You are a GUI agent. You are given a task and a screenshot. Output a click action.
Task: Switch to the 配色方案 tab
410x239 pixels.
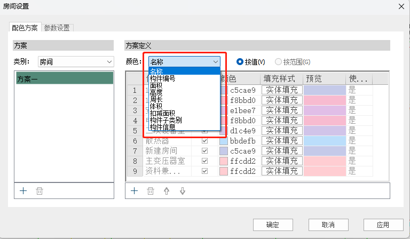(x=25, y=27)
